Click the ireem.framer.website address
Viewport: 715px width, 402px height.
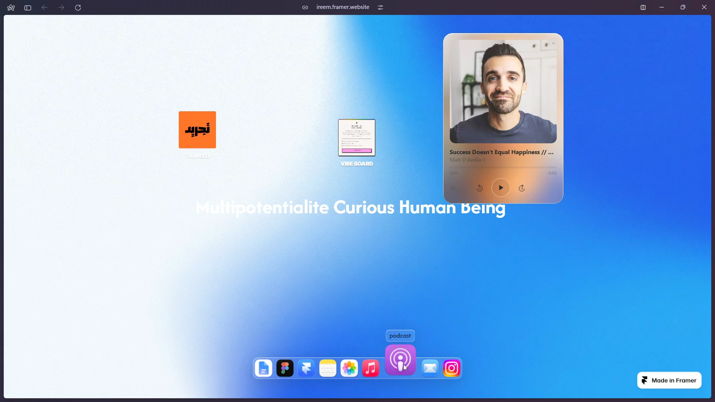click(x=343, y=7)
